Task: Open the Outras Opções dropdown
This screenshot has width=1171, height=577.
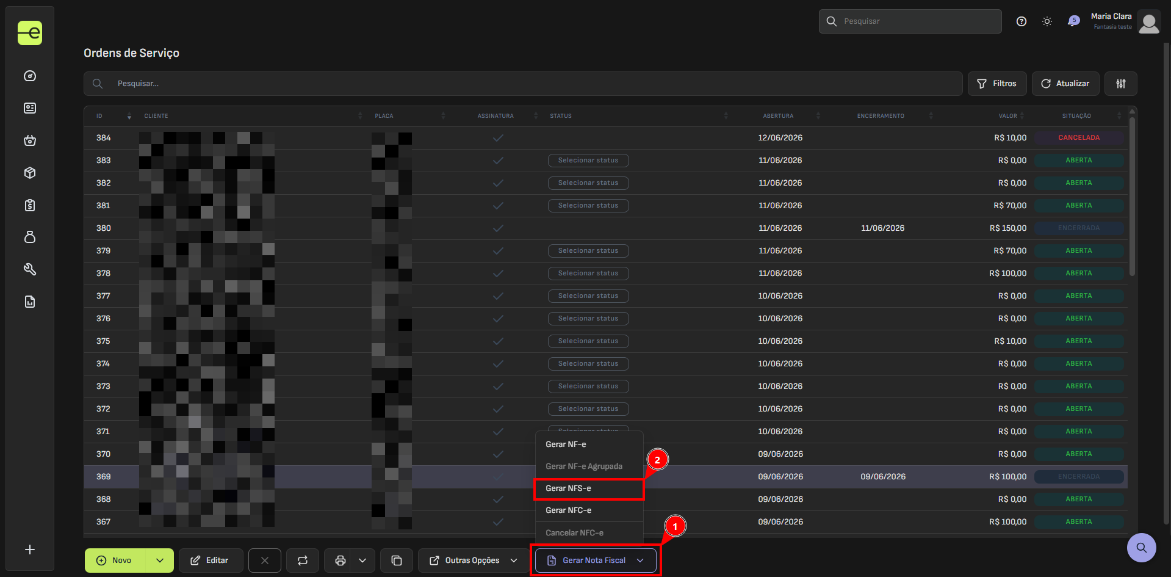Action: click(474, 561)
